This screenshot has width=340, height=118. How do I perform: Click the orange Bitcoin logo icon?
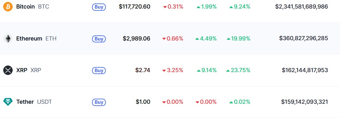pos(8,7)
